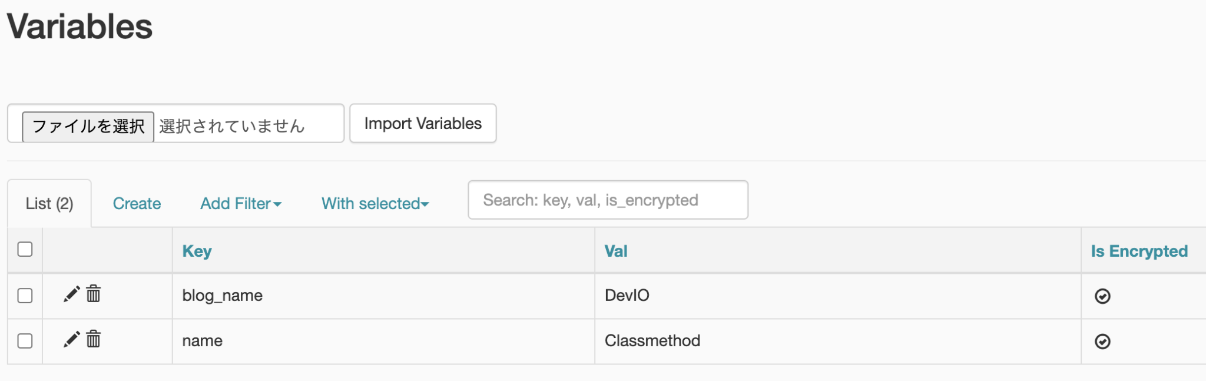
Task: Sort variables by the Key column
Action: pyautogui.click(x=197, y=251)
